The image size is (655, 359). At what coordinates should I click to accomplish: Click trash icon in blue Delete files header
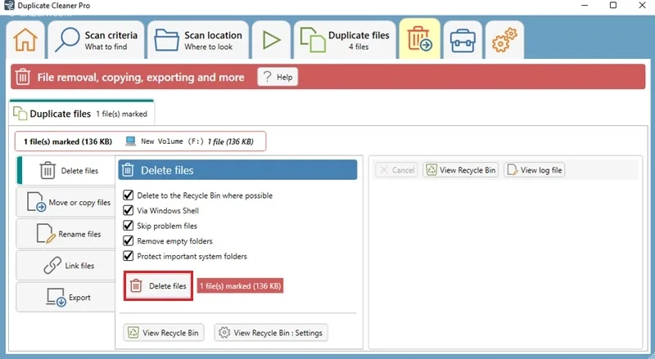pyautogui.click(x=128, y=170)
